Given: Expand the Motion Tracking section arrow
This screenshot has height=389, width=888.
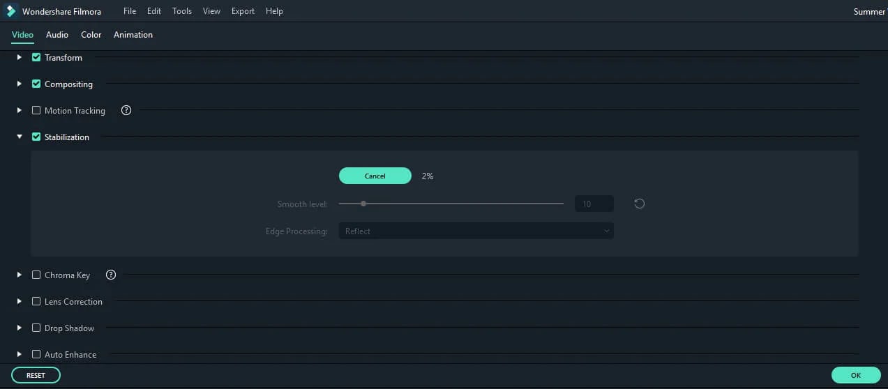Looking at the screenshot, I should click(20, 110).
